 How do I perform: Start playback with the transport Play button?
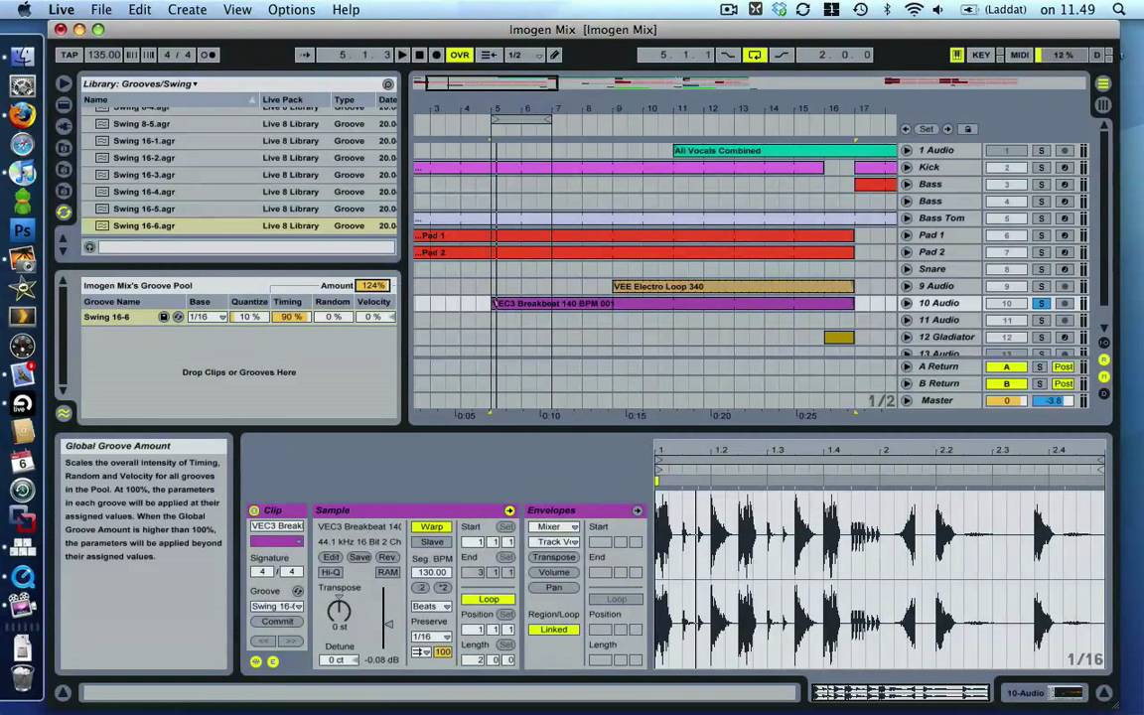402,55
